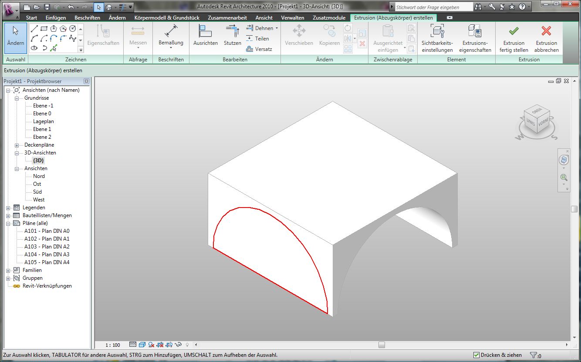The width and height of the screenshot is (581, 362).
Task: Collapse the Grundrisse tree node
Action: 17,98
